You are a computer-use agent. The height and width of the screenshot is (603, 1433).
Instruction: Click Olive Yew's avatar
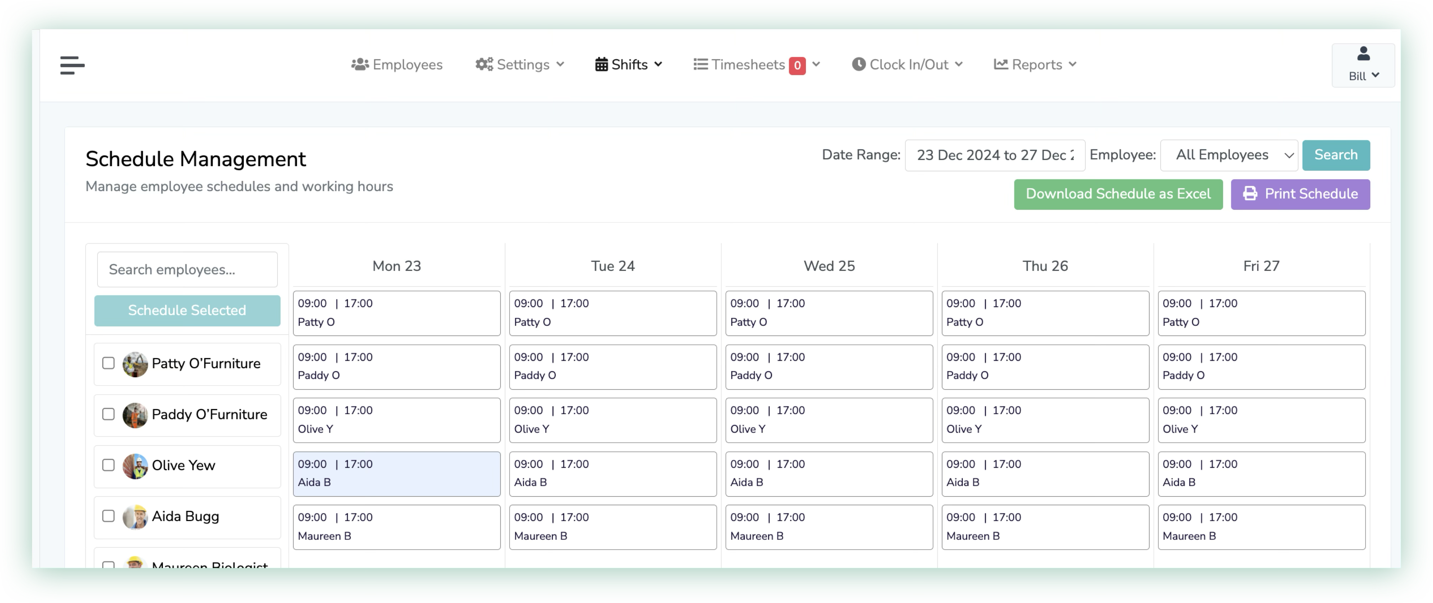(135, 465)
